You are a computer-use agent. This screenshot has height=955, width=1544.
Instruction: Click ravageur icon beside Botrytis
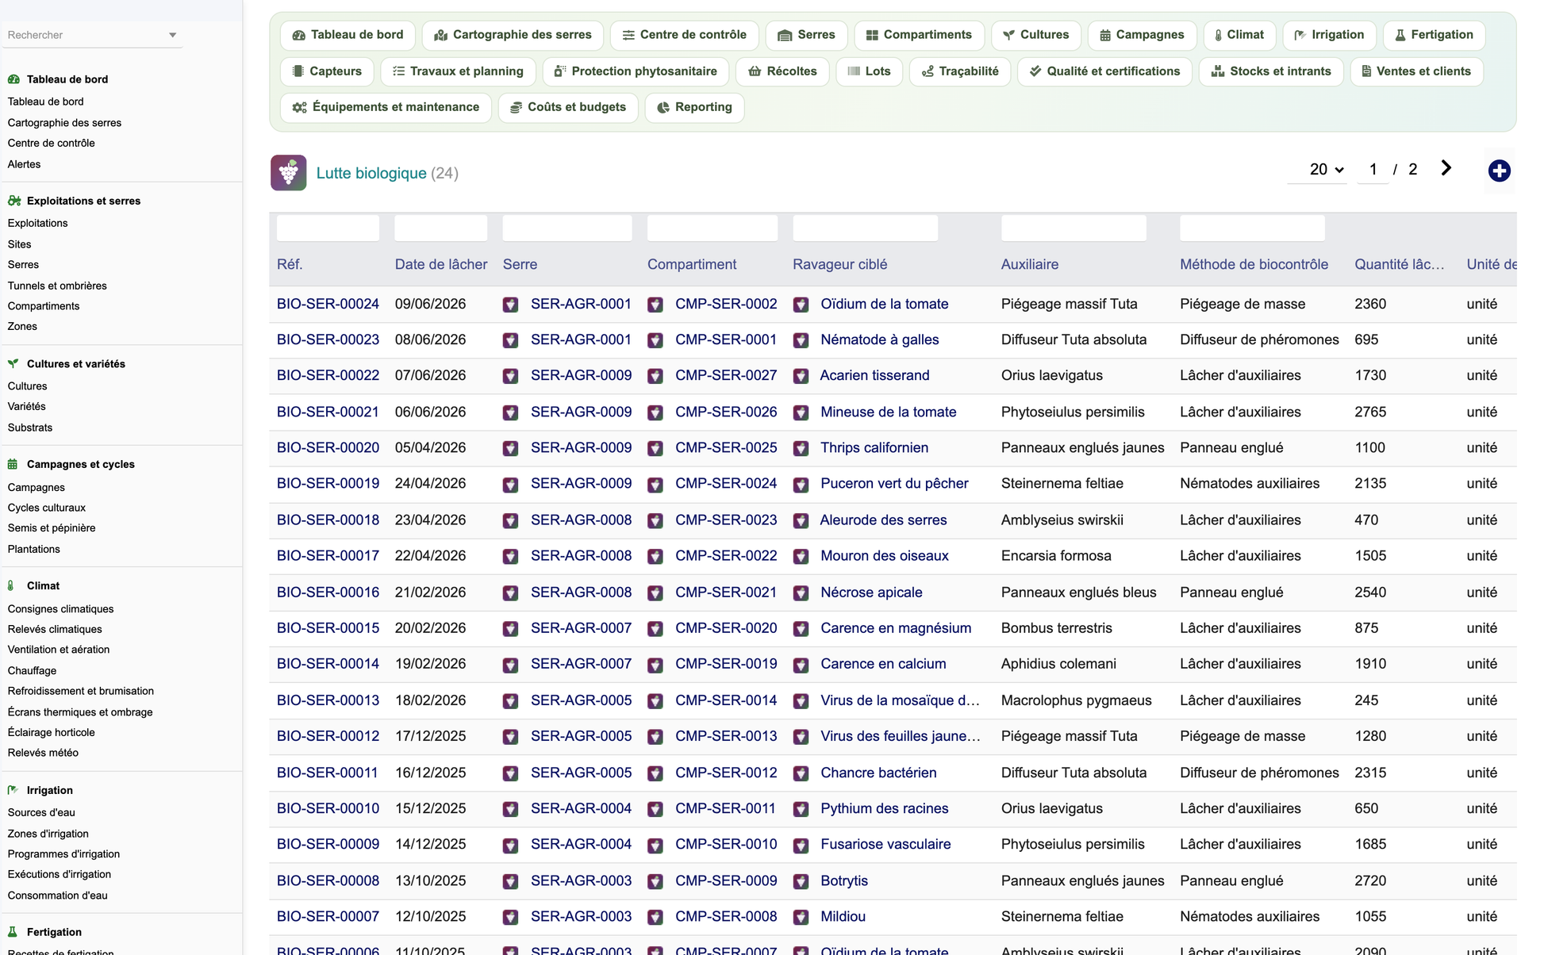click(801, 880)
